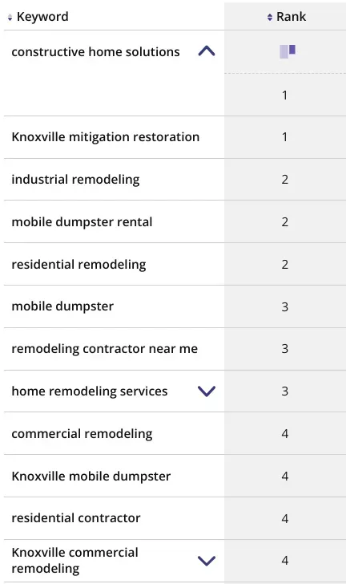The image size is (346, 584).
Task: Sort table by Keyword header
Action: [x=42, y=17]
